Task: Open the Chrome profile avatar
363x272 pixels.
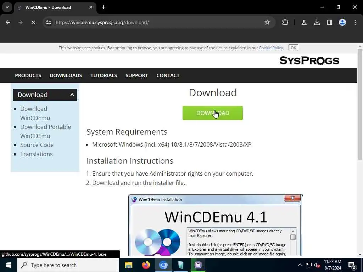Action: [x=342, y=22]
